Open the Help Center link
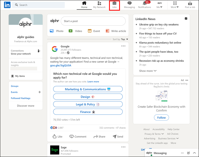Viewport: 199px width, 157px height. point(174,129)
